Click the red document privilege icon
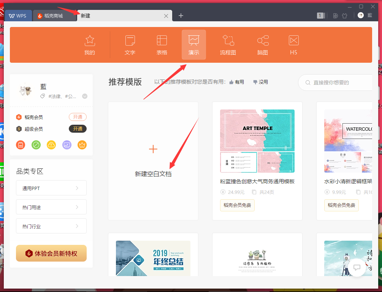382x292 pixels. [21, 145]
